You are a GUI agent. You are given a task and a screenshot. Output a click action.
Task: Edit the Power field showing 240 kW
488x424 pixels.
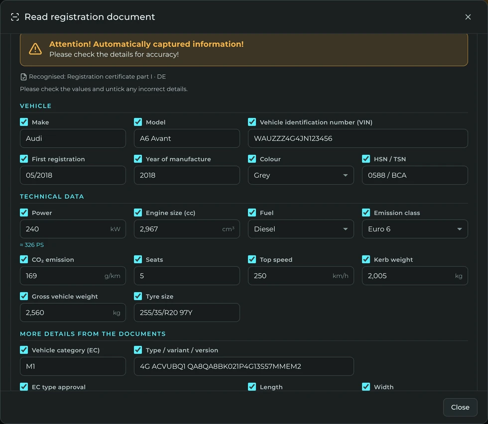(73, 229)
